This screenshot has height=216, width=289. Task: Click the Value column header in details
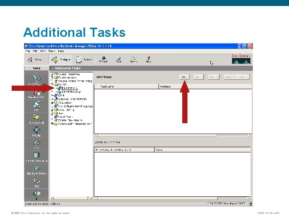(202, 150)
